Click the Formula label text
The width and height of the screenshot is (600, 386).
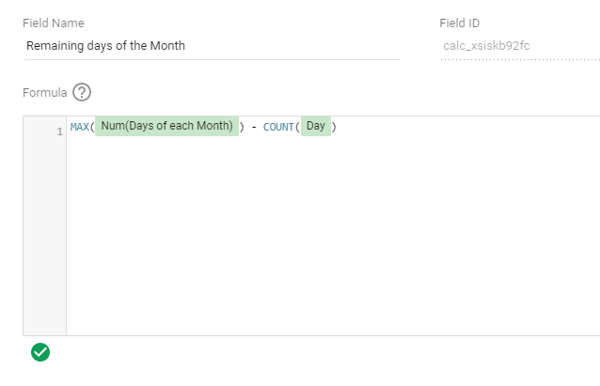44,92
